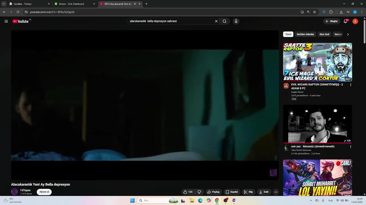View site information icon in address bar

(x=26, y=12)
